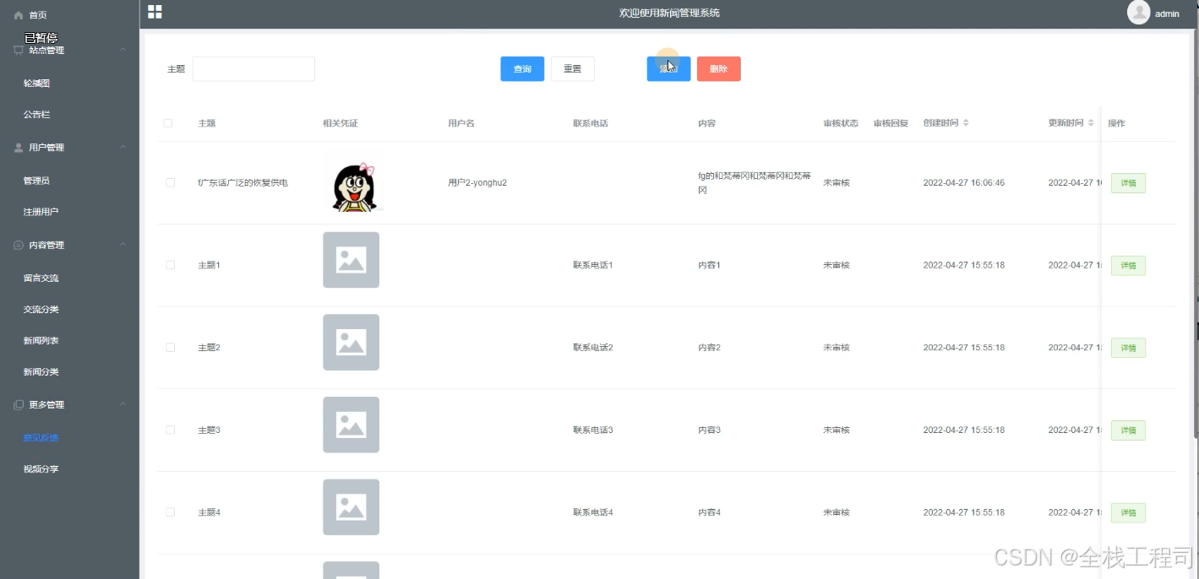Click 详情 for f广东话广泛的恢复供电 row

(1128, 183)
